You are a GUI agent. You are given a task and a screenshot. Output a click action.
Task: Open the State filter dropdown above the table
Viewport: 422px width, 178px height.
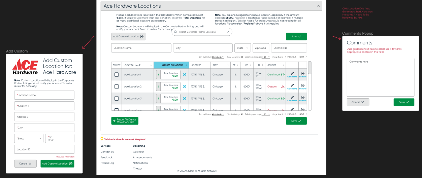[243, 48]
